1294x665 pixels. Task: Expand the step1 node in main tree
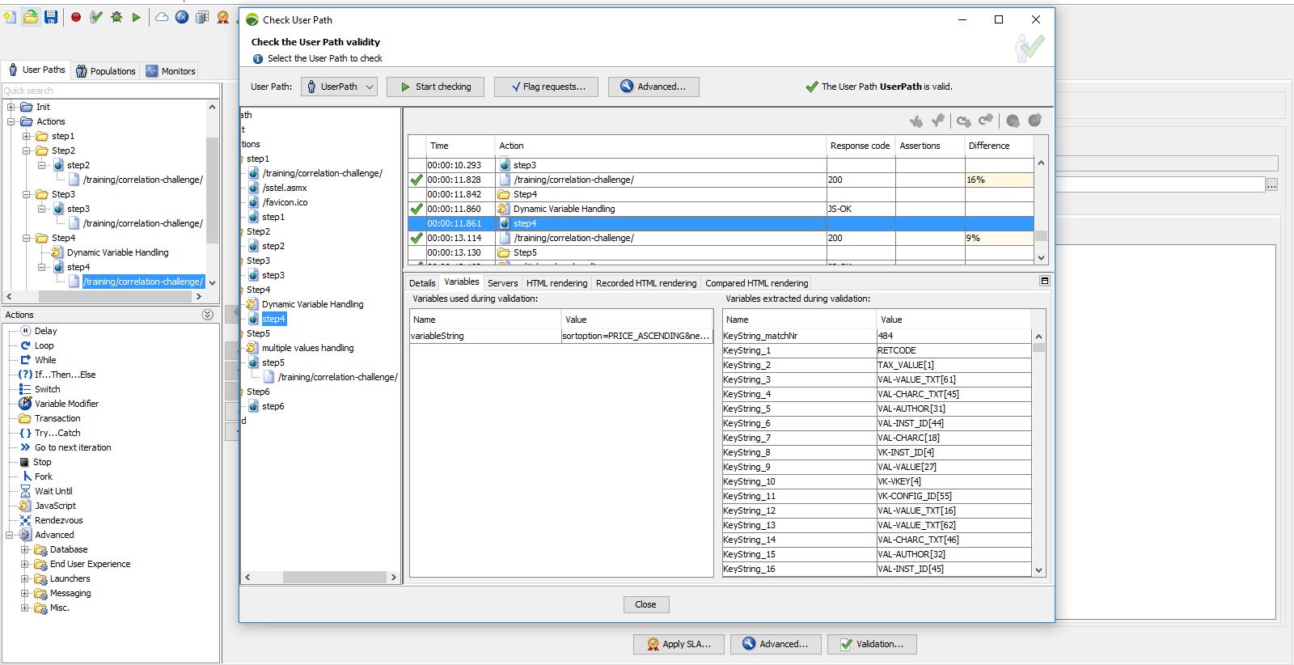26,136
